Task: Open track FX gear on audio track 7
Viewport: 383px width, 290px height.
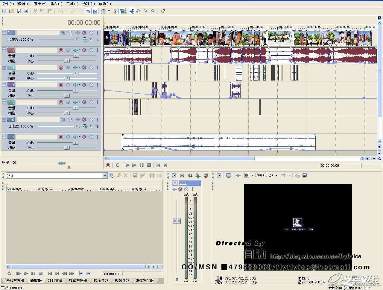Action: click(84, 137)
